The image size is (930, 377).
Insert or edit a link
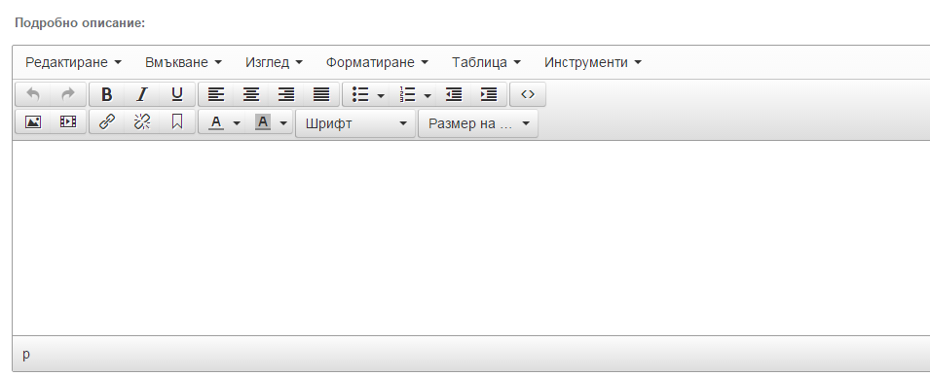pos(107,121)
